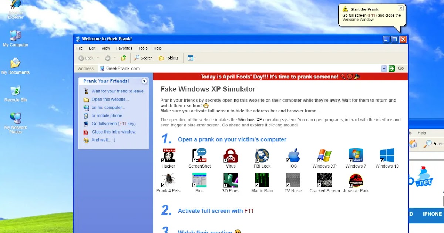Click the Home icon in background window

tap(413, 143)
